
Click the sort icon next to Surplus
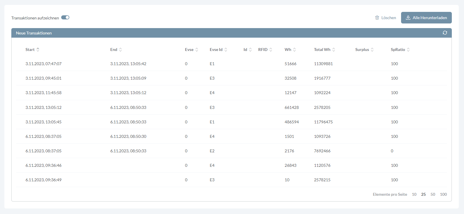[x=372, y=50]
